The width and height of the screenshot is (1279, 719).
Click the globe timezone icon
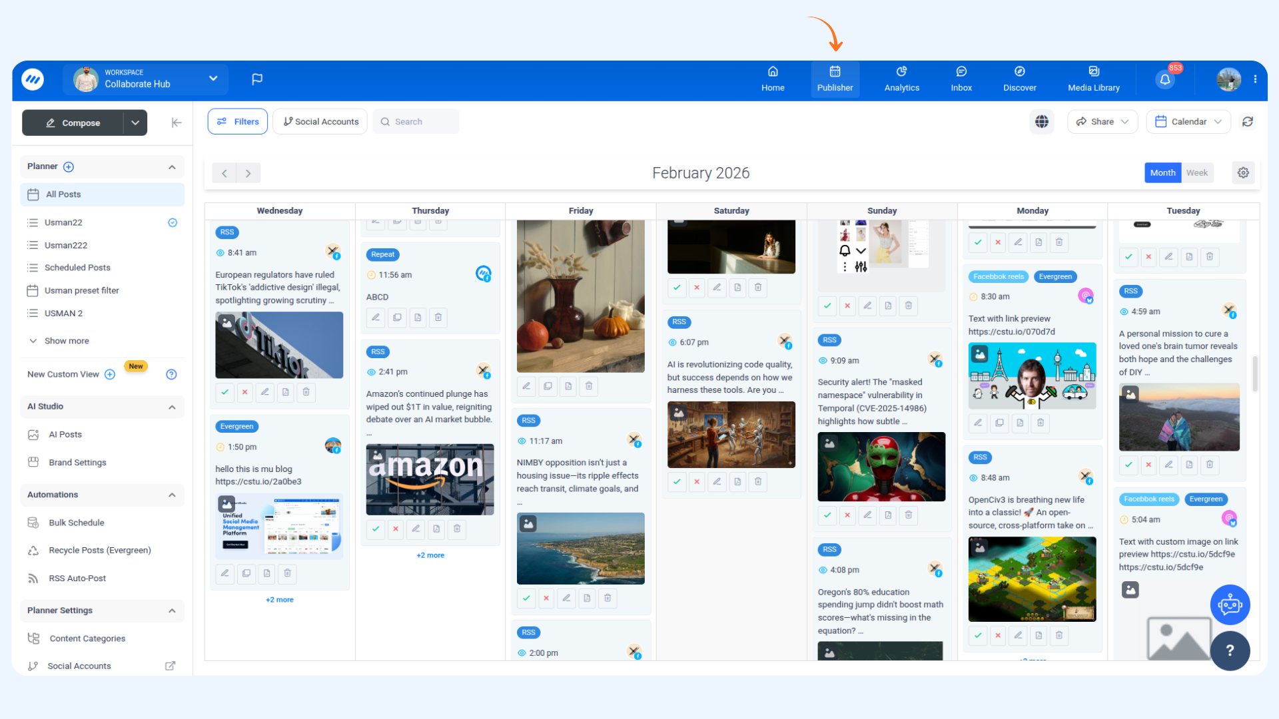coord(1042,122)
